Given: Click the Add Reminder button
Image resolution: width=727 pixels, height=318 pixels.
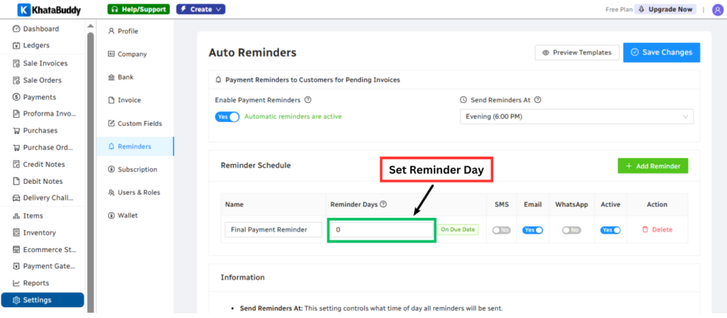Looking at the screenshot, I should click(x=652, y=166).
